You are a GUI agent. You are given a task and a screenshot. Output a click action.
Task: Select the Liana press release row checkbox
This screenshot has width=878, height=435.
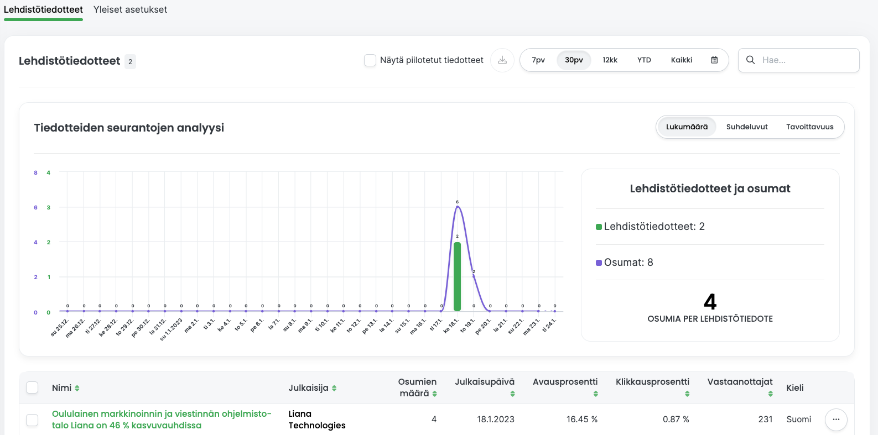tap(33, 420)
